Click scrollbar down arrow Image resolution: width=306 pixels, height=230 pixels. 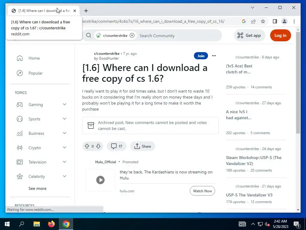(298, 210)
